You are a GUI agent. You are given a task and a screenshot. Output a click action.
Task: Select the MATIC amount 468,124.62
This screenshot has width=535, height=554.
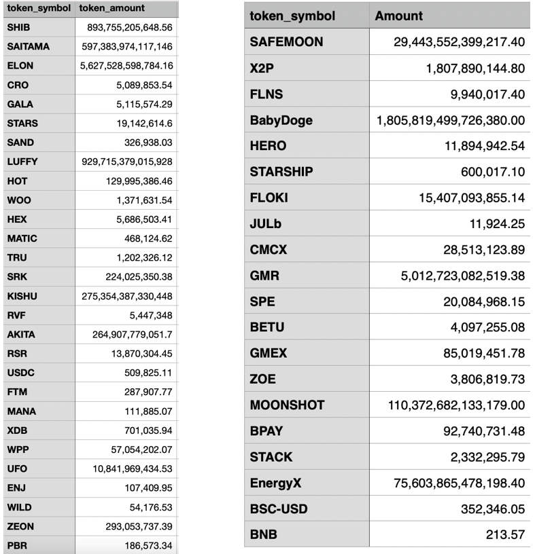click(148, 238)
